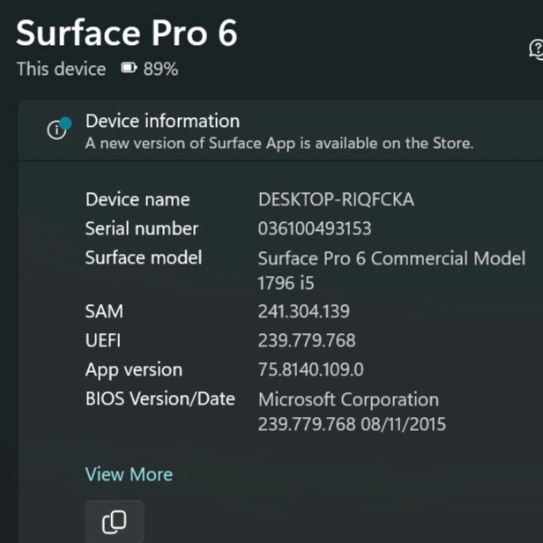Open the View More link
The height and width of the screenshot is (543, 543).
(129, 474)
